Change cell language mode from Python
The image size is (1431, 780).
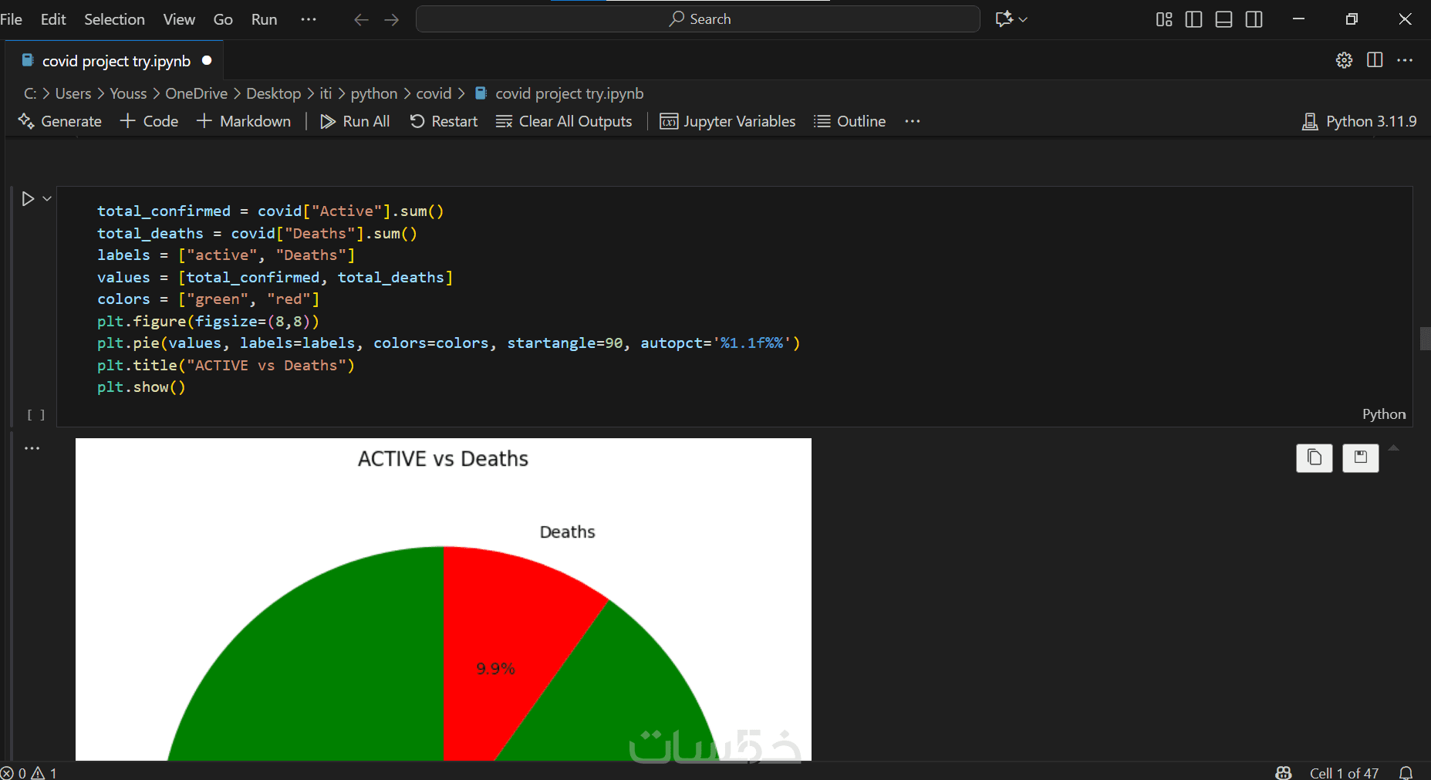point(1384,414)
